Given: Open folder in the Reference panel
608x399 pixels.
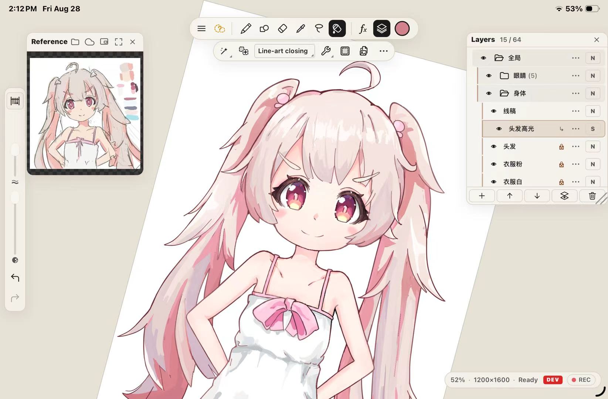Looking at the screenshot, I should pyautogui.click(x=75, y=42).
